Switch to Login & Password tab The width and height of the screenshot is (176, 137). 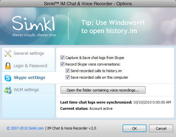(x=29, y=66)
